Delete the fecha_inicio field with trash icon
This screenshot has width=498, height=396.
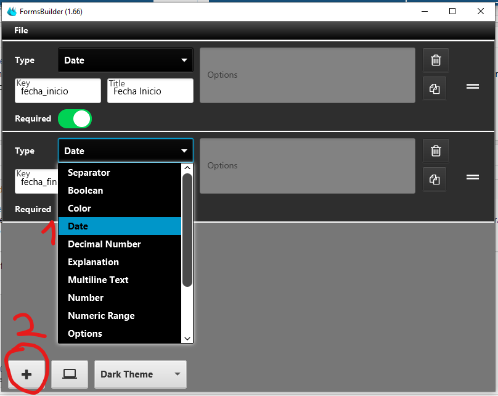click(x=435, y=60)
